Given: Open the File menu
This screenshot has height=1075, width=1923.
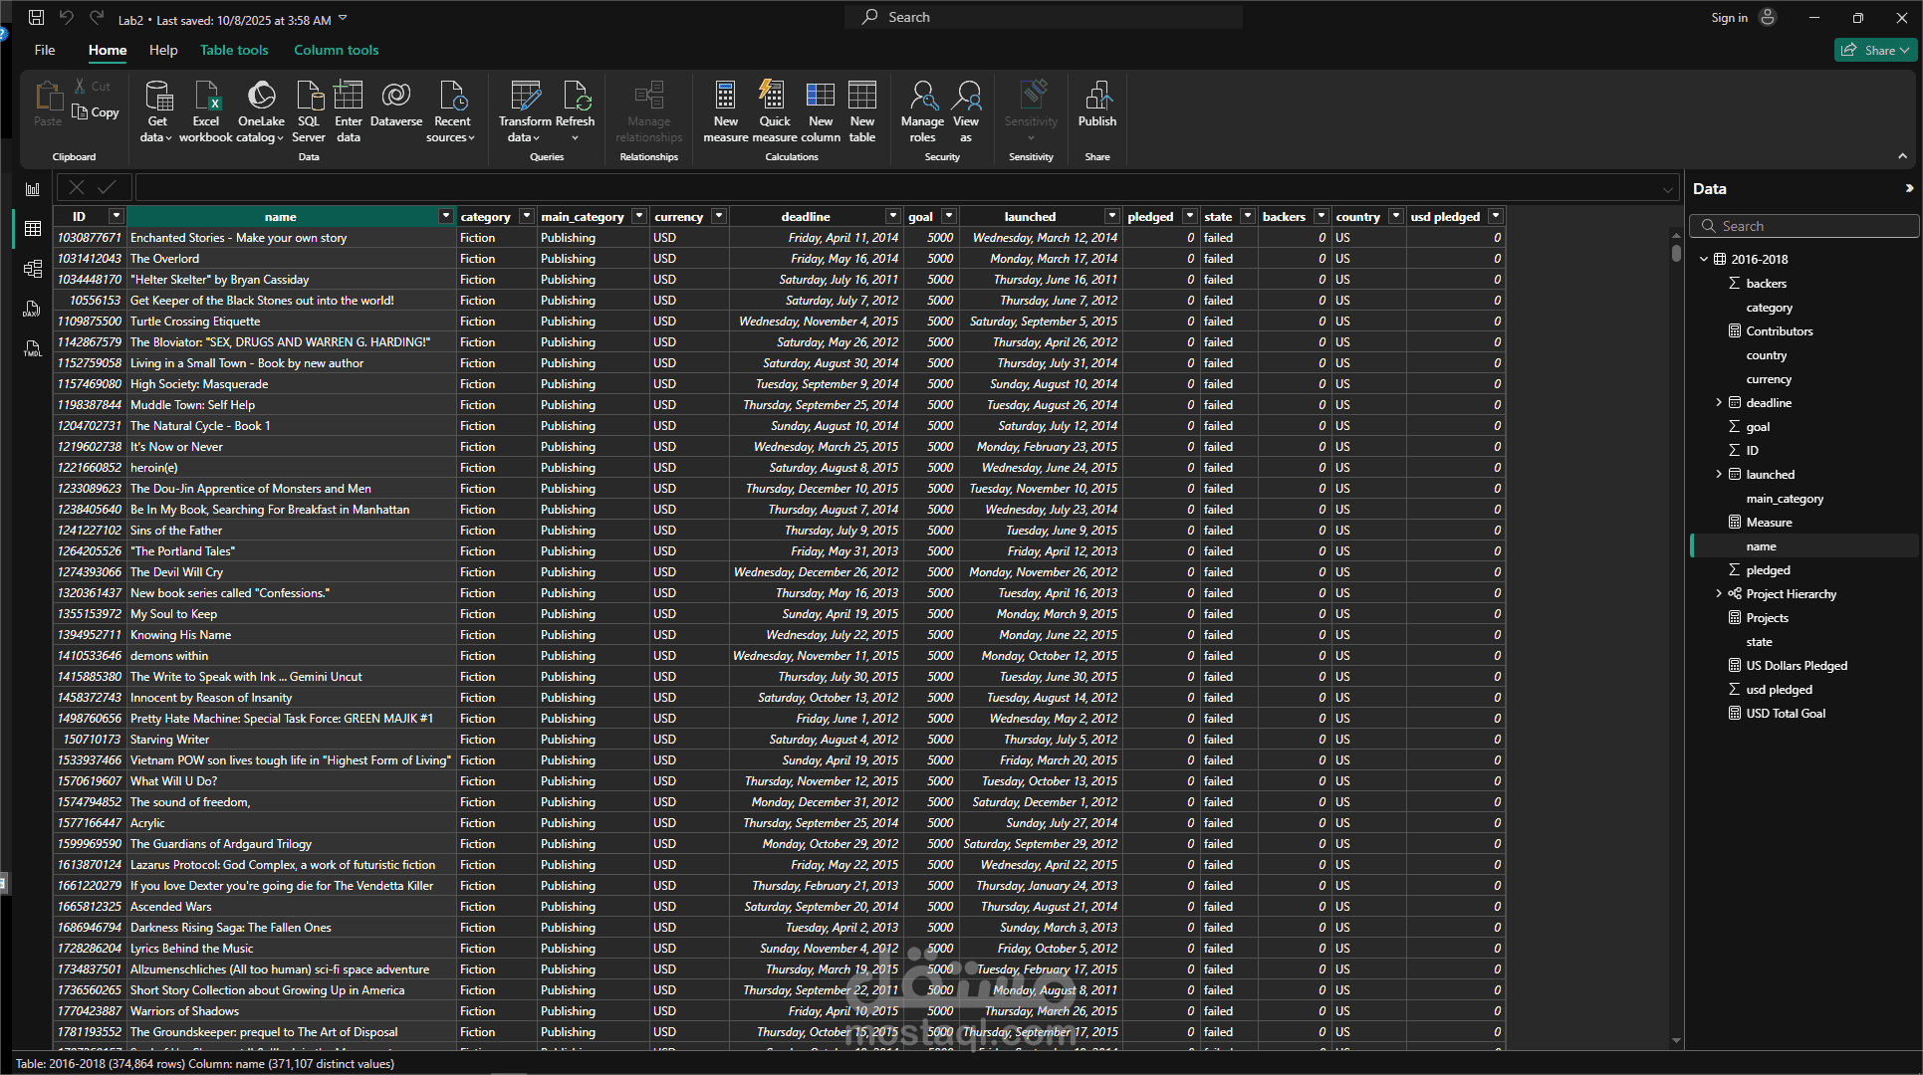Looking at the screenshot, I should coord(45,50).
